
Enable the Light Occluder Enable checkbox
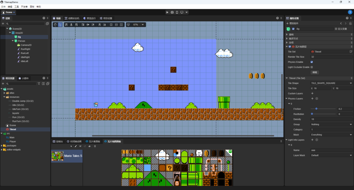(x=312, y=67)
